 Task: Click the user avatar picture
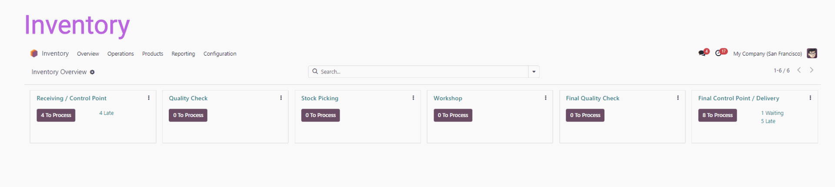click(x=812, y=53)
